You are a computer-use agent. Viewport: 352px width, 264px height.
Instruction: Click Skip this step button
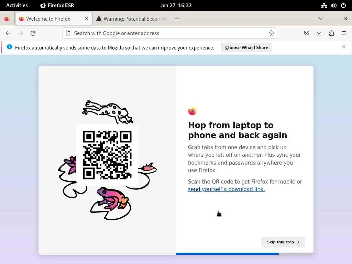point(283,242)
